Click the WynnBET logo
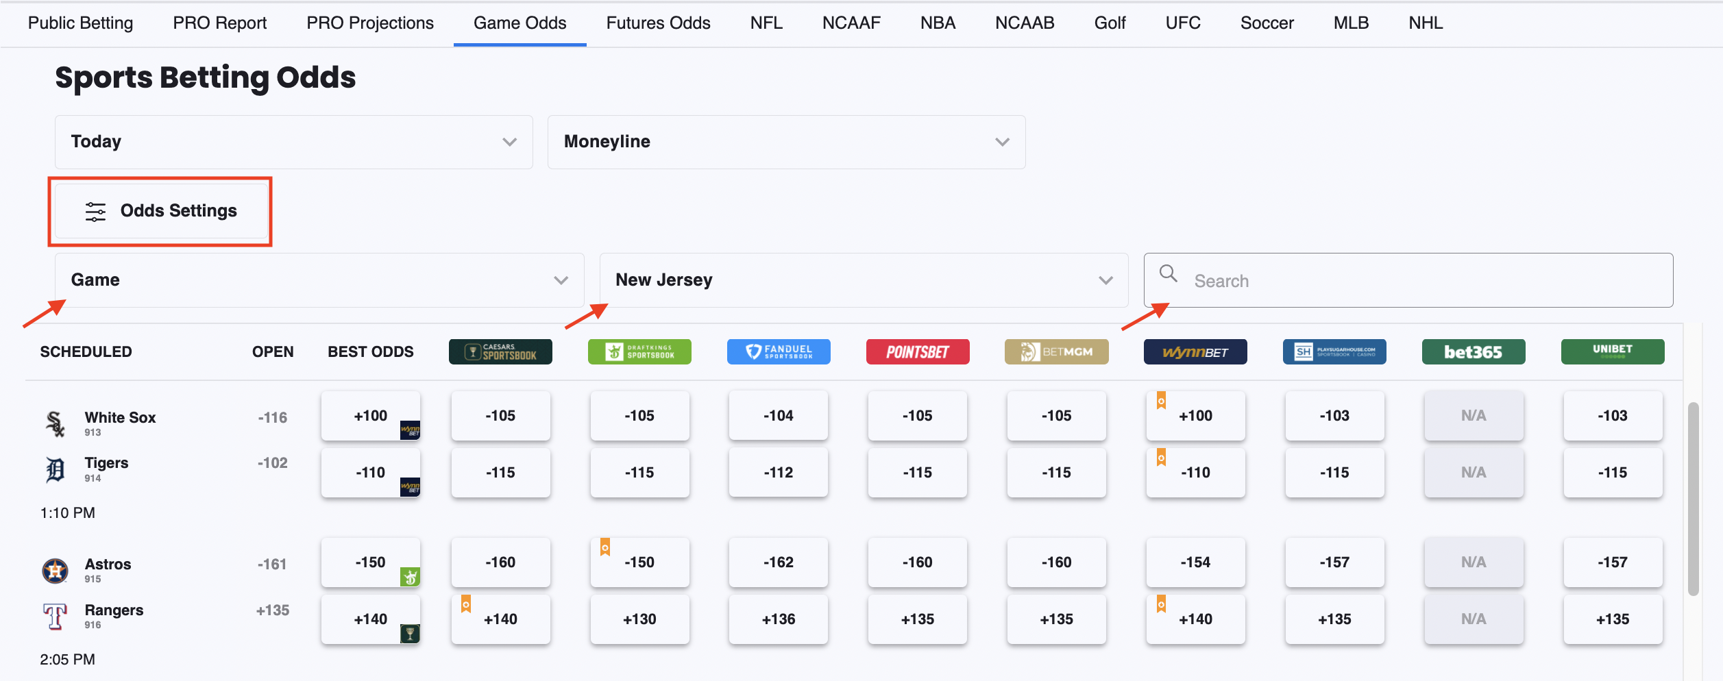Viewport: 1723px width, 681px height. pos(1195,351)
